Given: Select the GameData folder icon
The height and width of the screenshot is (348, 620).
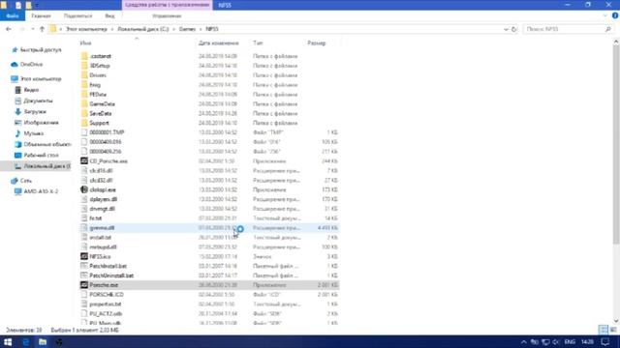Looking at the screenshot, I should (x=84, y=103).
